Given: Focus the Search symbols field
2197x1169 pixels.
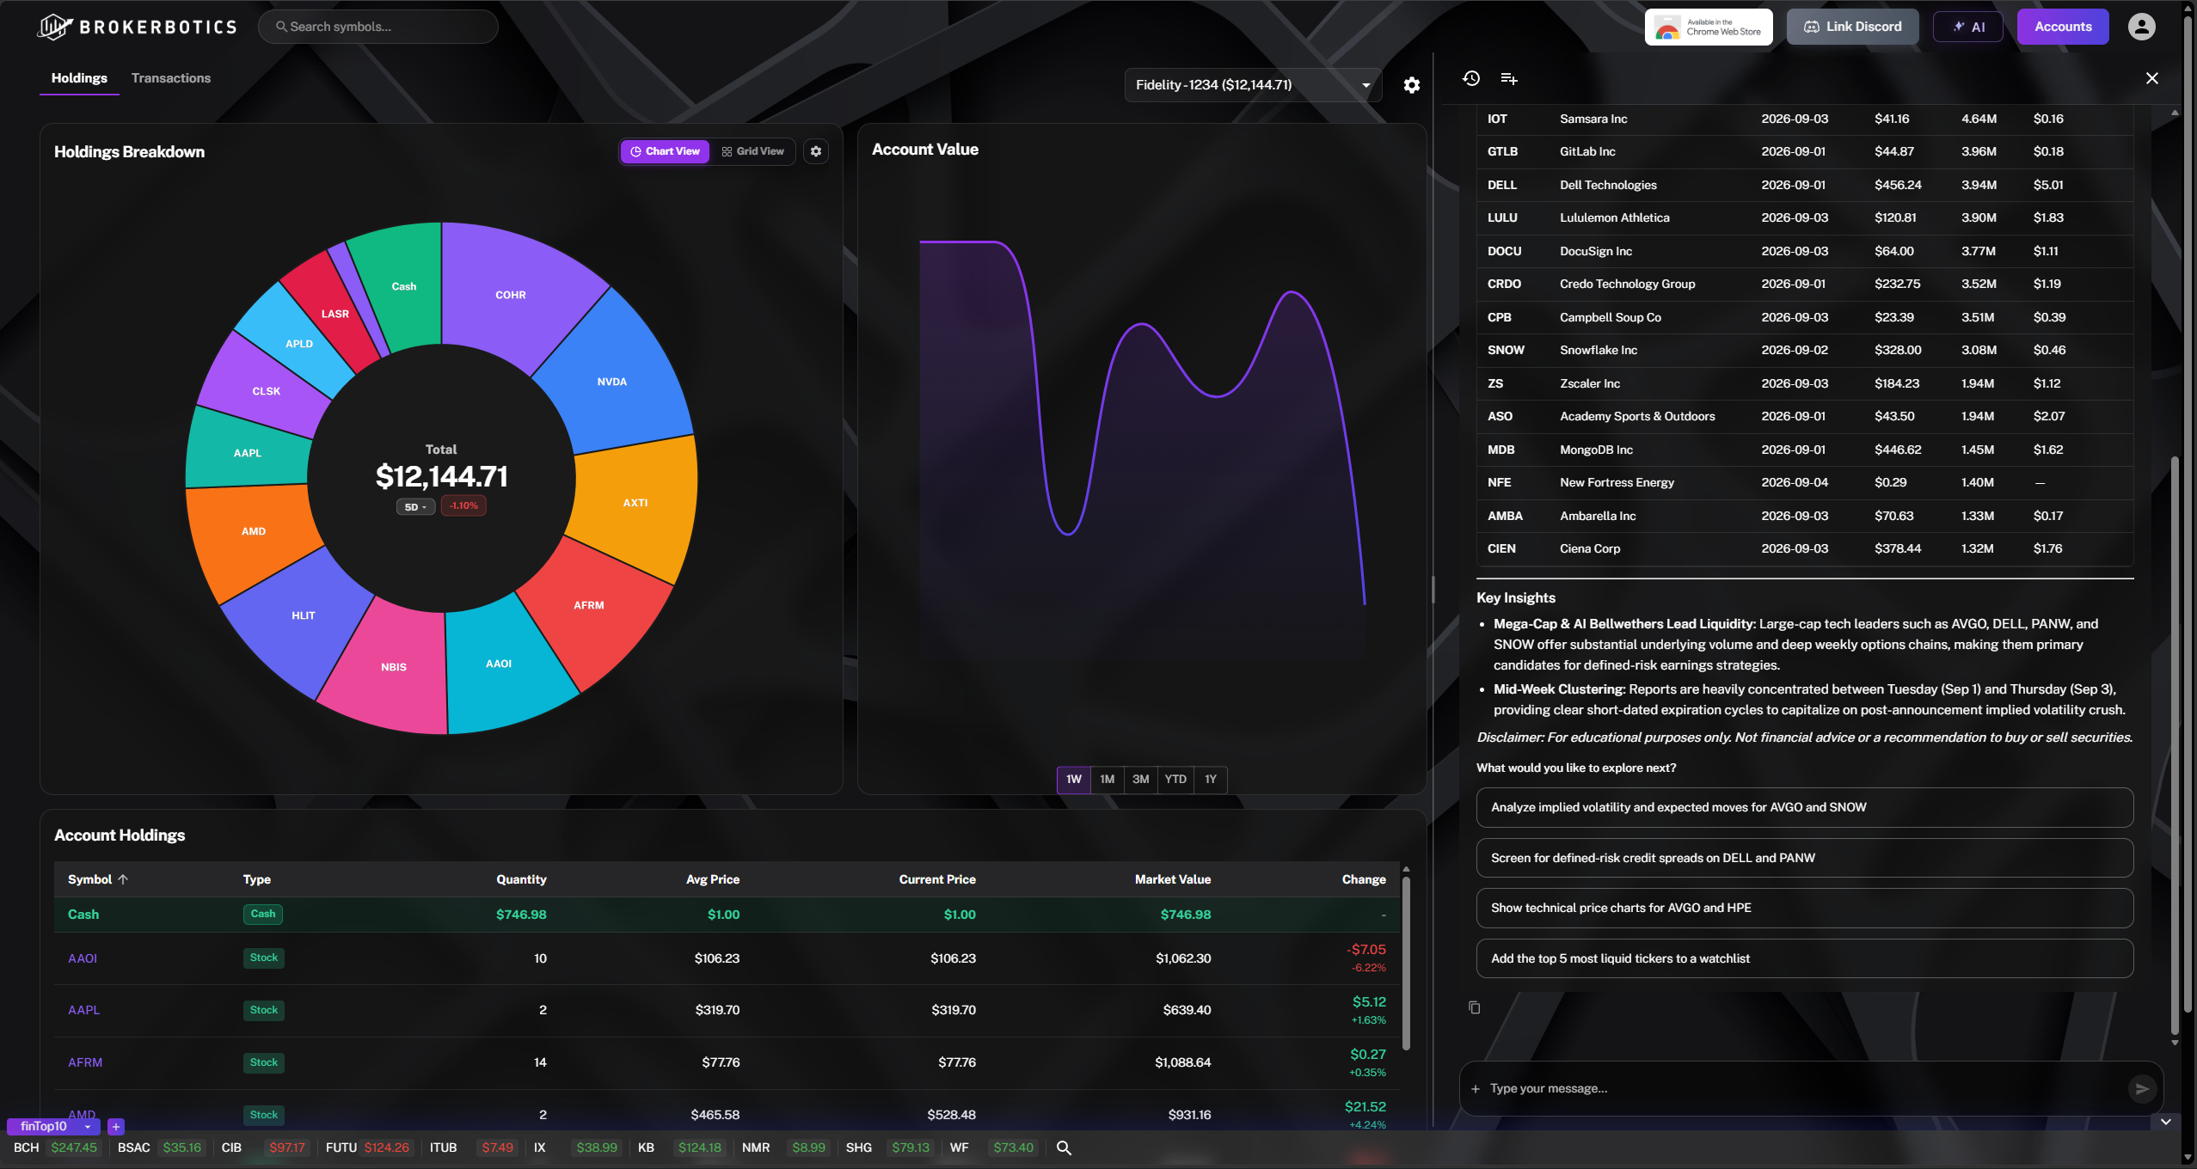Looking at the screenshot, I should (378, 27).
